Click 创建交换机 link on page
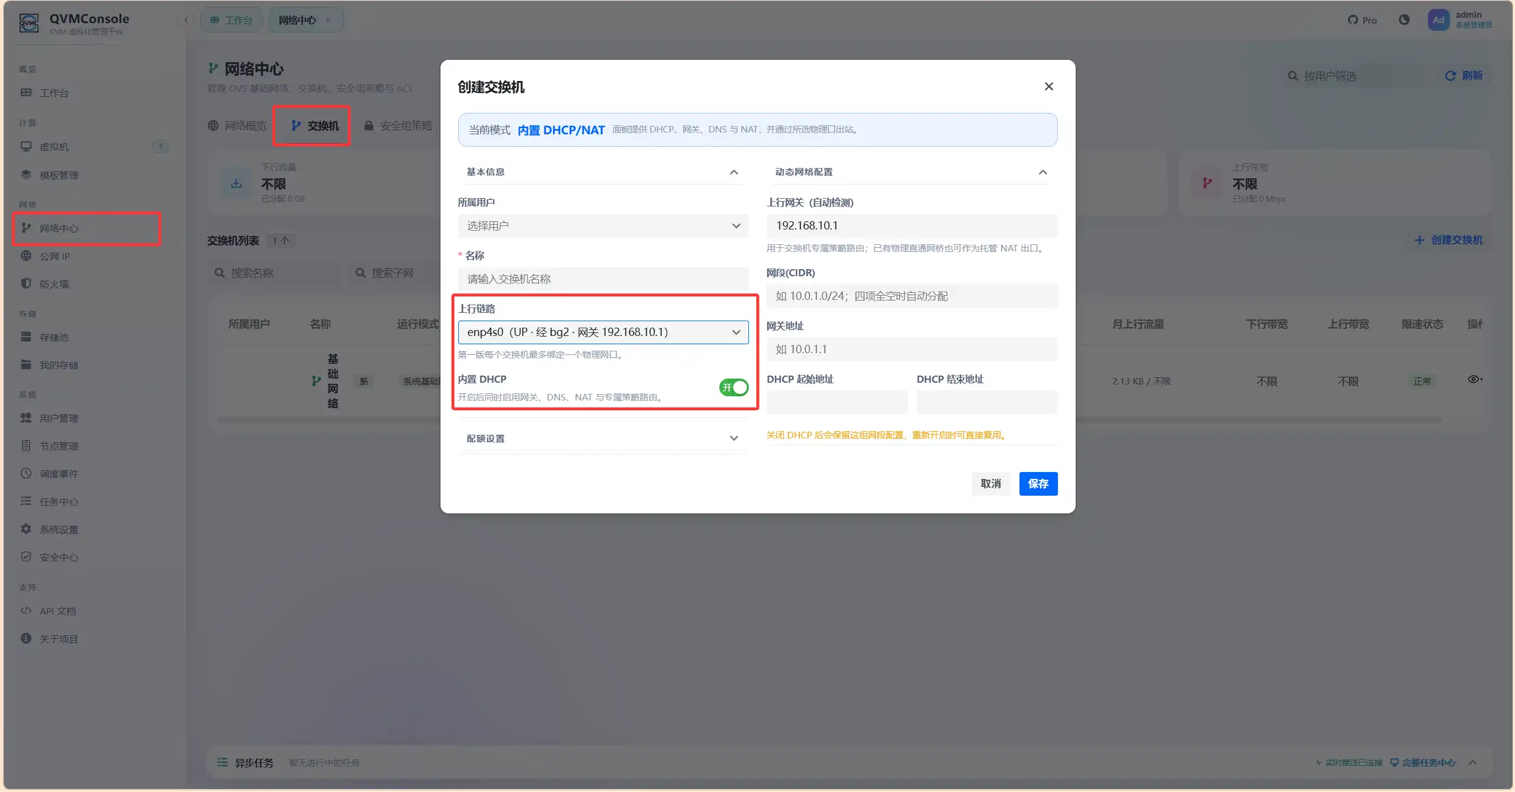The image size is (1515, 792). click(x=1448, y=240)
